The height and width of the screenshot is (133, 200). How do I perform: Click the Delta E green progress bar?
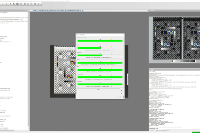(x=89, y=48)
